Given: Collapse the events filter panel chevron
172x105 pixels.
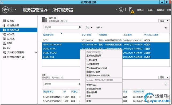Looking at the screenshot, I should point(166,84).
